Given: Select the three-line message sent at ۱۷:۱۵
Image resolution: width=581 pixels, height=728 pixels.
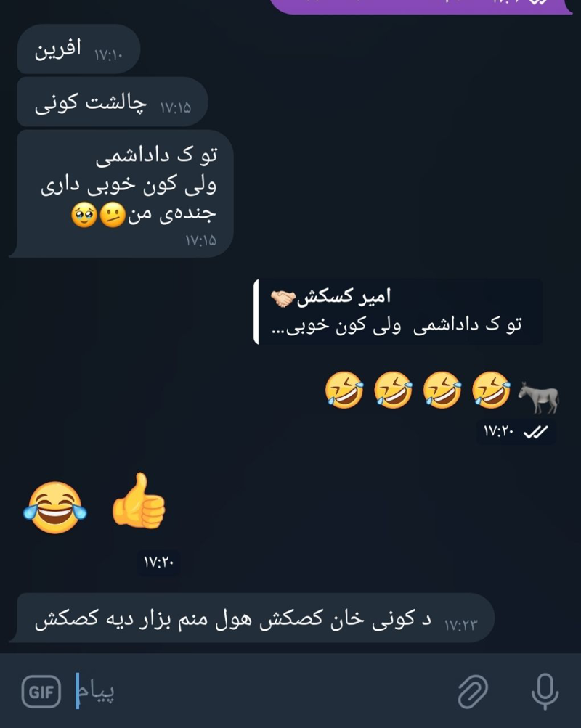Looking at the screenshot, I should (x=123, y=194).
